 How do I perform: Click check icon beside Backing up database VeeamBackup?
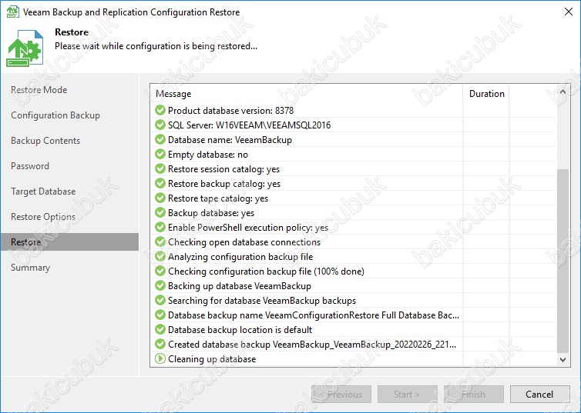pos(160,285)
